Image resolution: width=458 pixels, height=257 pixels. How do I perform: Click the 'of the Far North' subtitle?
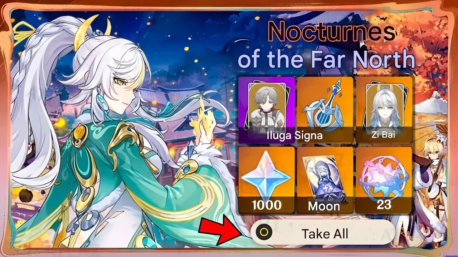point(326,59)
